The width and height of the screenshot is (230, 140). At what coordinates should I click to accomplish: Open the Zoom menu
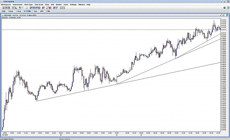(x=66, y=4)
